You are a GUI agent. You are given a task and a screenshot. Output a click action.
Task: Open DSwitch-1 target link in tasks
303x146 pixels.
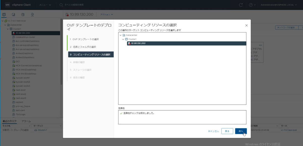point(42,130)
